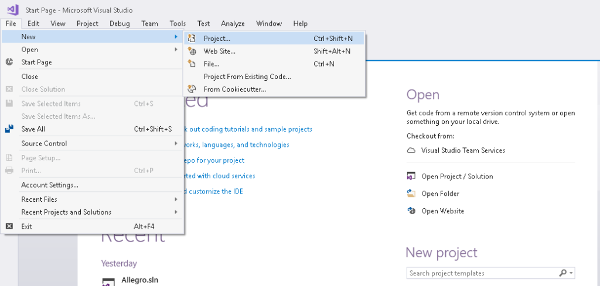
Task: Click the Visual Studio Team Services cloud icon
Action: click(411, 150)
